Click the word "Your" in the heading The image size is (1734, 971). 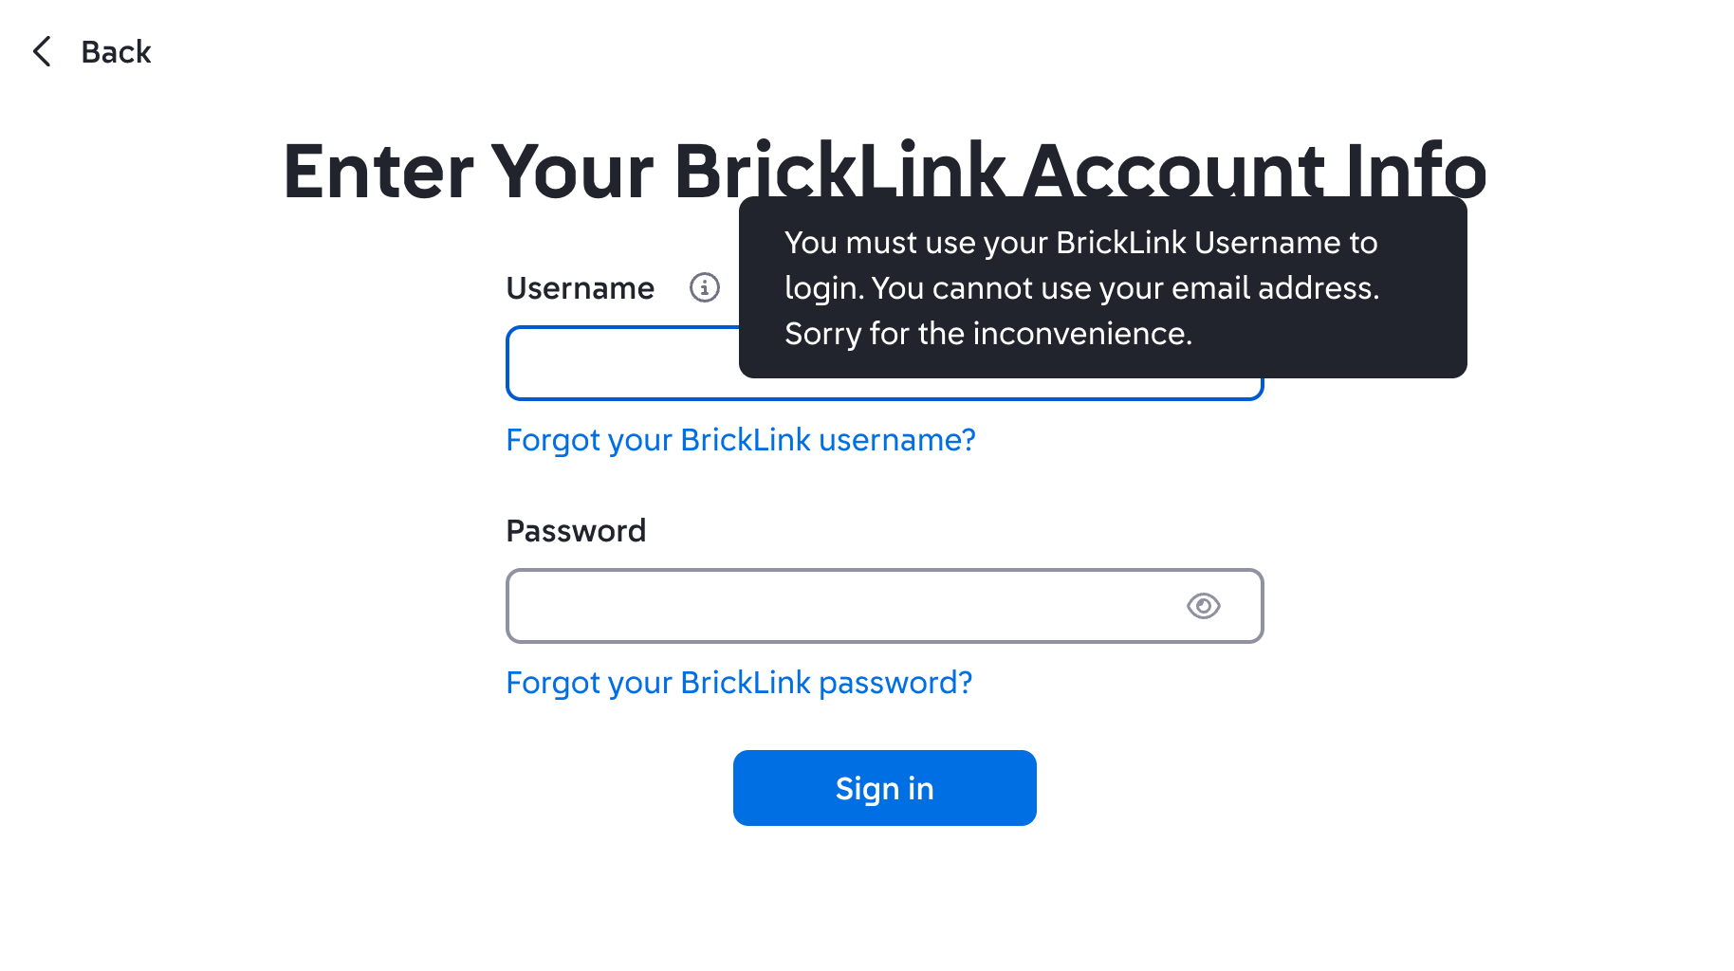coord(572,172)
